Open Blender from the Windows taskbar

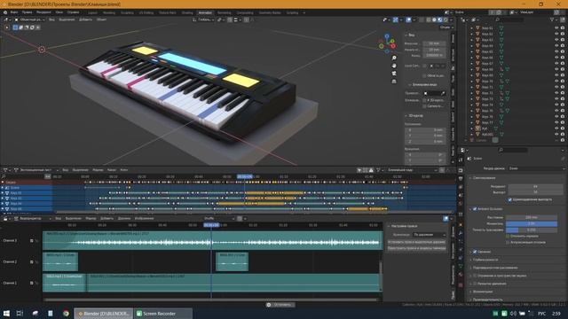104,314
